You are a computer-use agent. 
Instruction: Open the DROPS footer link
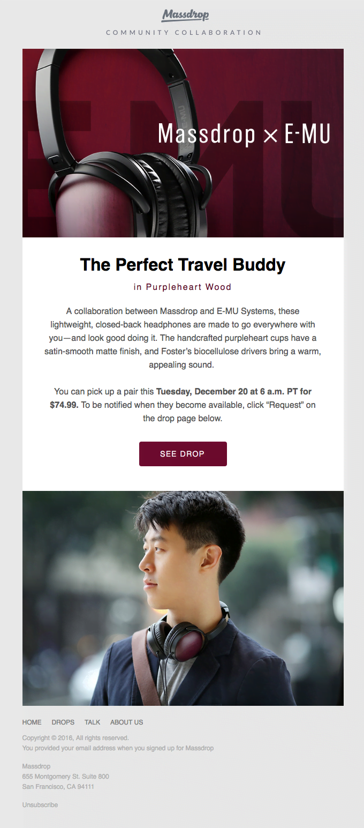(x=63, y=722)
